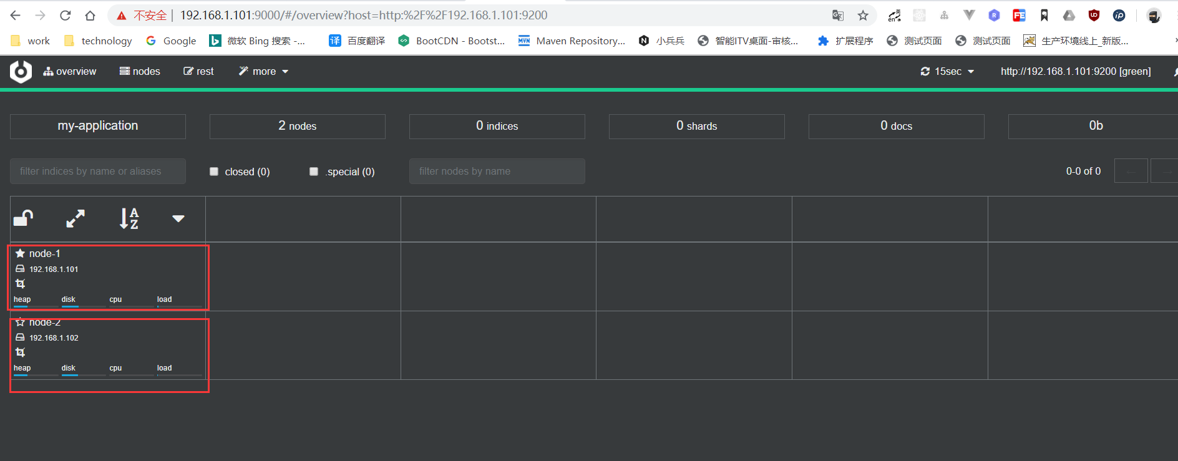Open the overview page
Viewport: 1178px width, 461px height.
[69, 72]
